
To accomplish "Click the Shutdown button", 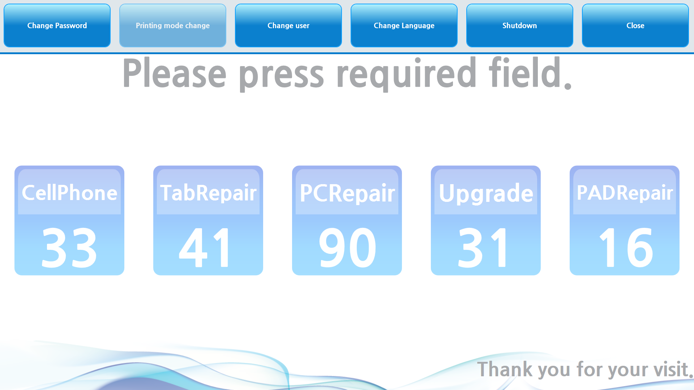I will [520, 26].
